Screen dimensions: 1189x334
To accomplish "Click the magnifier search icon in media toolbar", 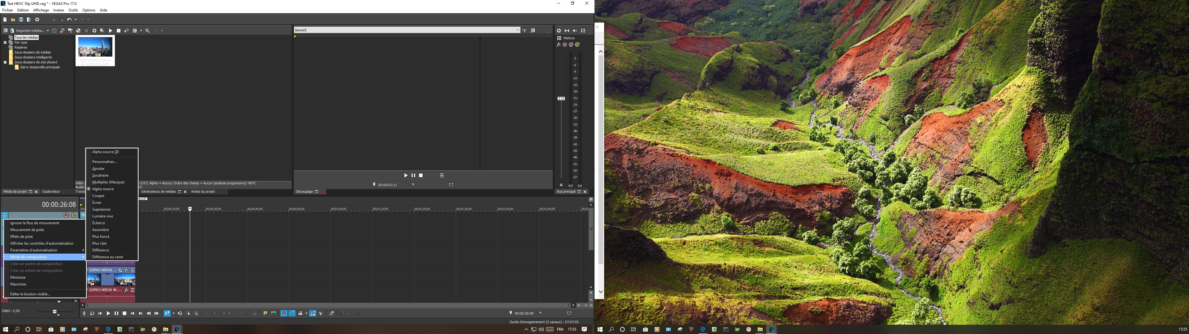I will [x=148, y=30].
